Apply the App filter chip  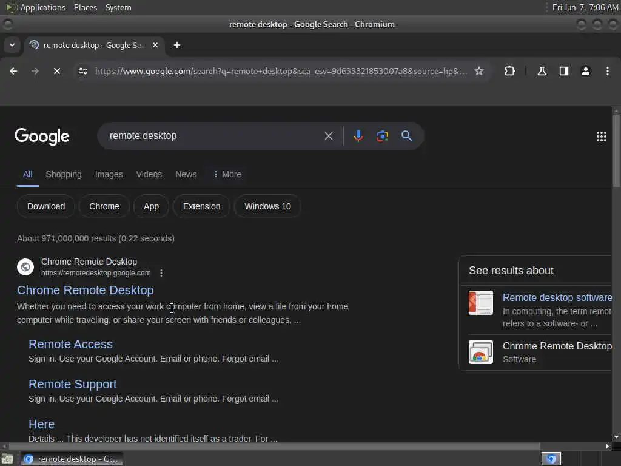tap(151, 206)
